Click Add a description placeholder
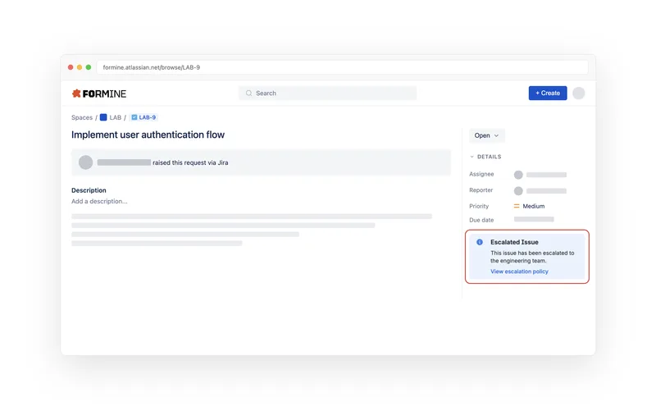 coord(99,201)
